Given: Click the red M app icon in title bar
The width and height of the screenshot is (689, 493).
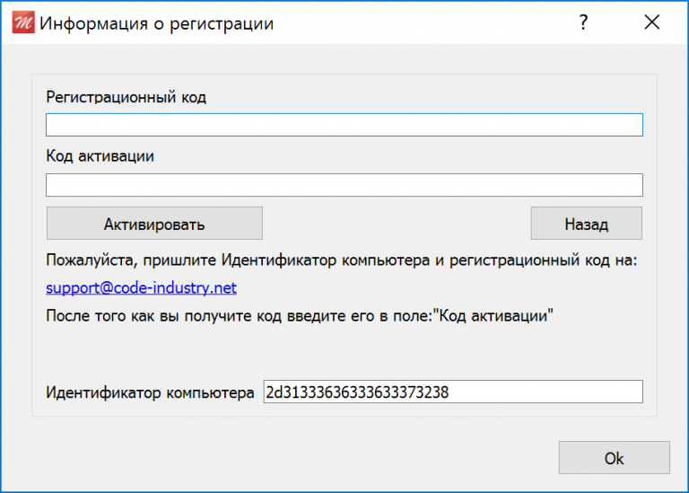Looking at the screenshot, I should click(22, 22).
